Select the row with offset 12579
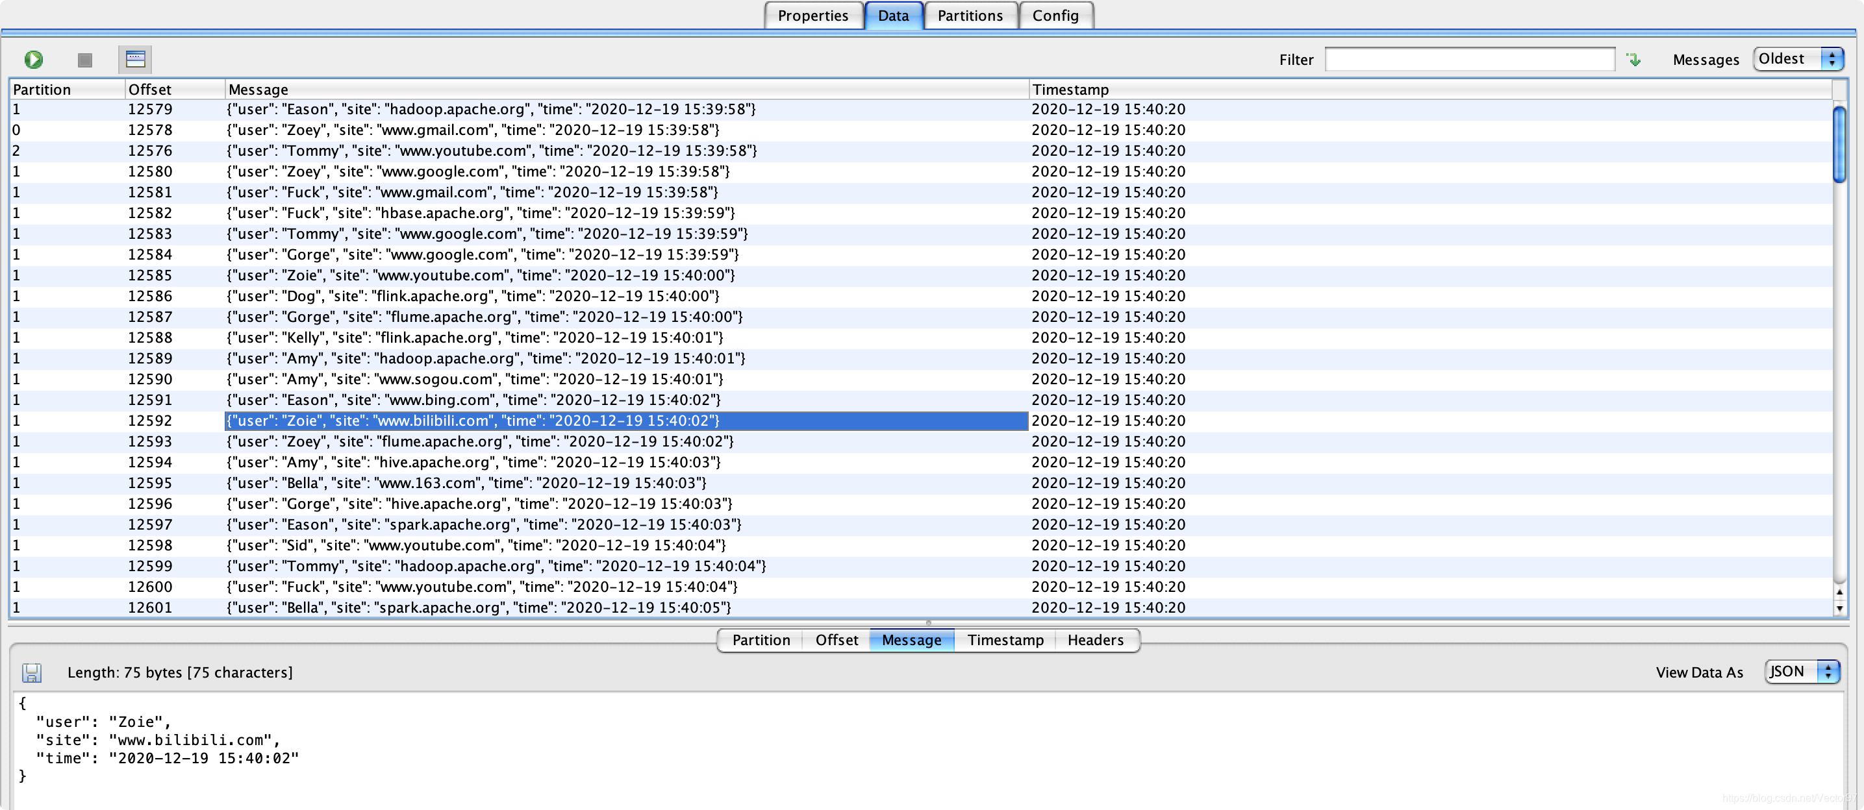The width and height of the screenshot is (1864, 810). coord(507,109)
